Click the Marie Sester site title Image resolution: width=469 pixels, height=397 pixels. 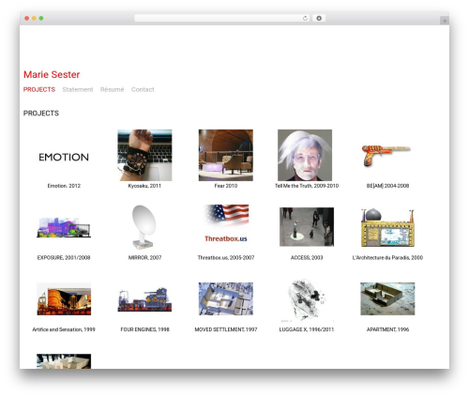pyautogui.click(x=52, y=74)
